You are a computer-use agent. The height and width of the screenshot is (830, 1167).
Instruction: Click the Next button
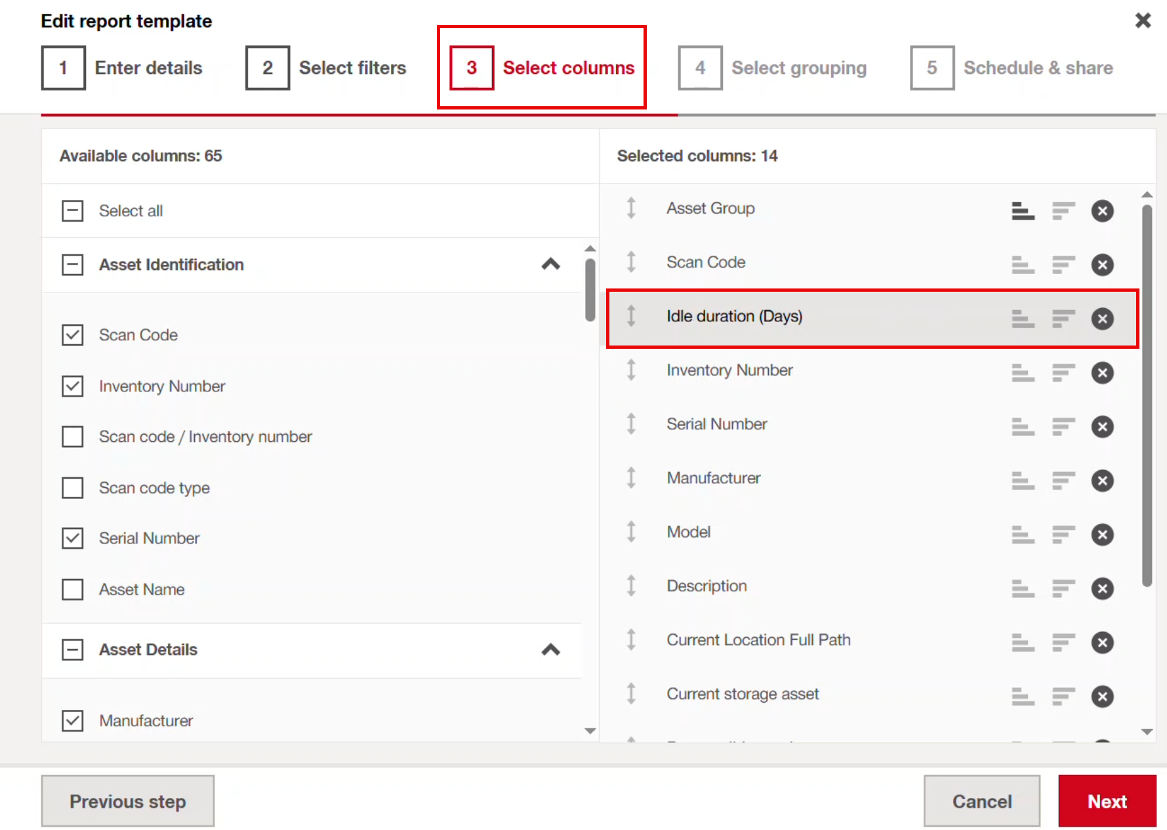pyautogui.click(x=1107, y=801)
